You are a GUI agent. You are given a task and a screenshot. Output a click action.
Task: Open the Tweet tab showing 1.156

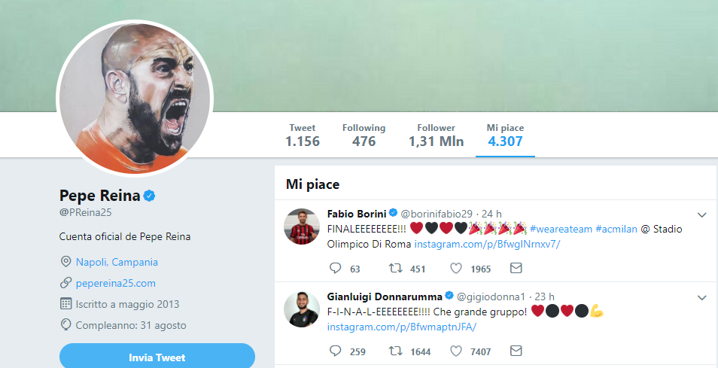303,135
